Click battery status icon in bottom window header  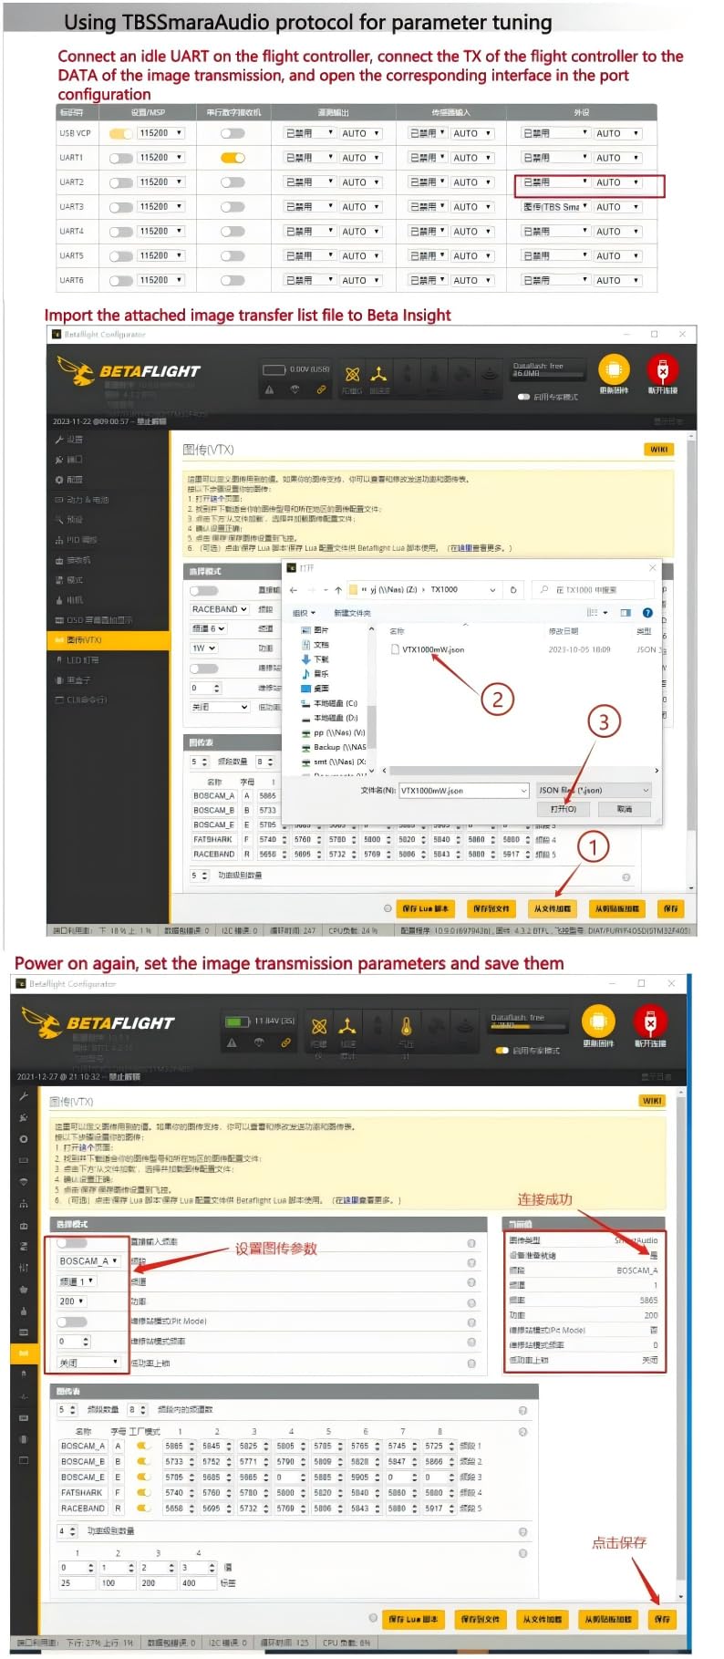tap(237, 1021)
